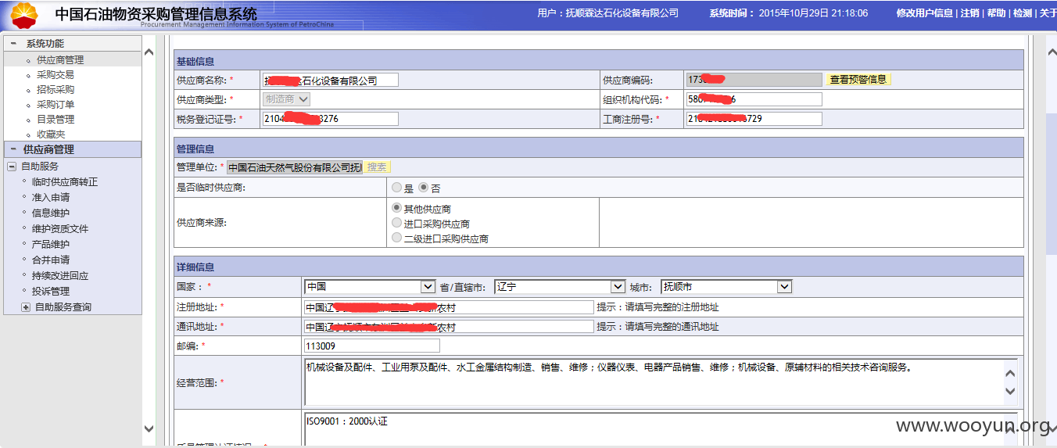Collapse the 供应商管理 panel header
The width and height of the screenshot is (1057, 448).
pyautogui.click(x=73, y=149)
